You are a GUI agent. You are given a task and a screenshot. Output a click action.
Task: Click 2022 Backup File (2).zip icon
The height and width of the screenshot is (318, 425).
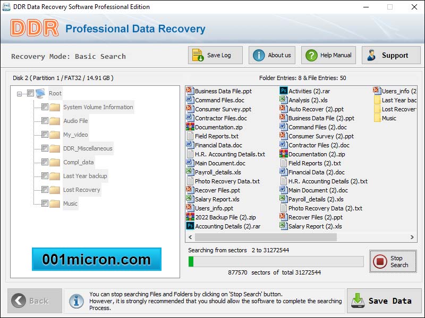click(x=190, y=217)
